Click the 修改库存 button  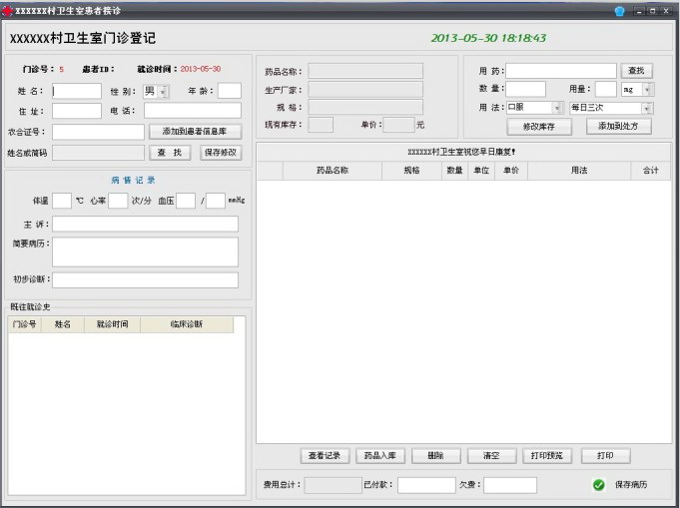[539, 127]
